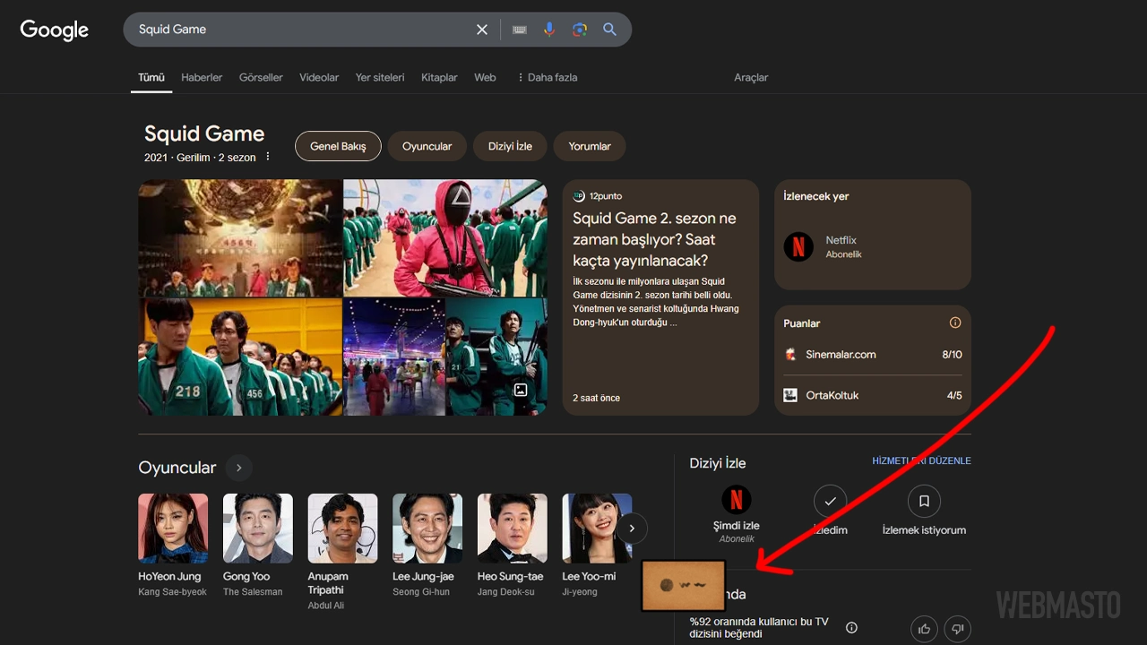Open the Kitaplar tab
The height and width of the screenshot is (645, 1147).
(439, 77)
